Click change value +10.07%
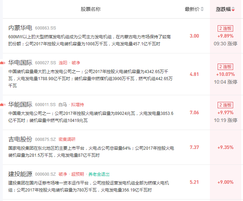Viewport: 243px width, 201px height. [225, 74]
